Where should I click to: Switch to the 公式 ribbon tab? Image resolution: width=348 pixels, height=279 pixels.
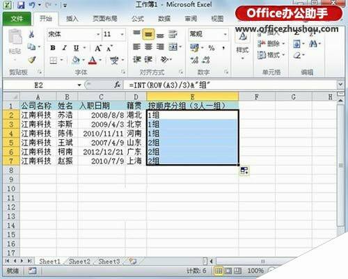(138, 19)
